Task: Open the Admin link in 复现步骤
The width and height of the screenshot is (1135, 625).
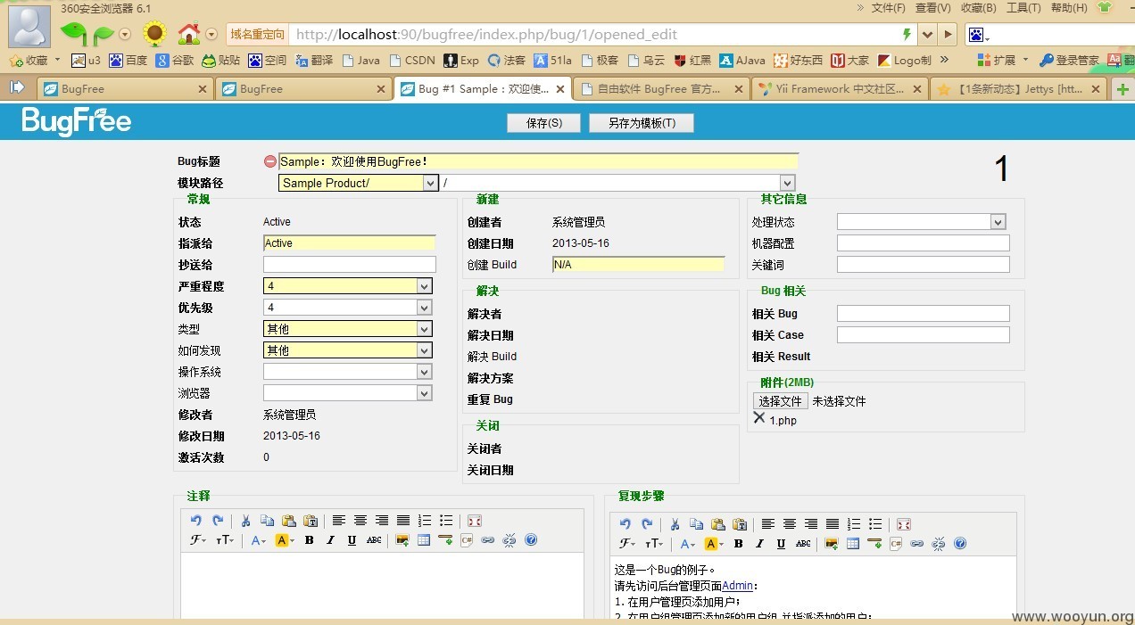Action: pyautogui.click(x=738, y=586)
